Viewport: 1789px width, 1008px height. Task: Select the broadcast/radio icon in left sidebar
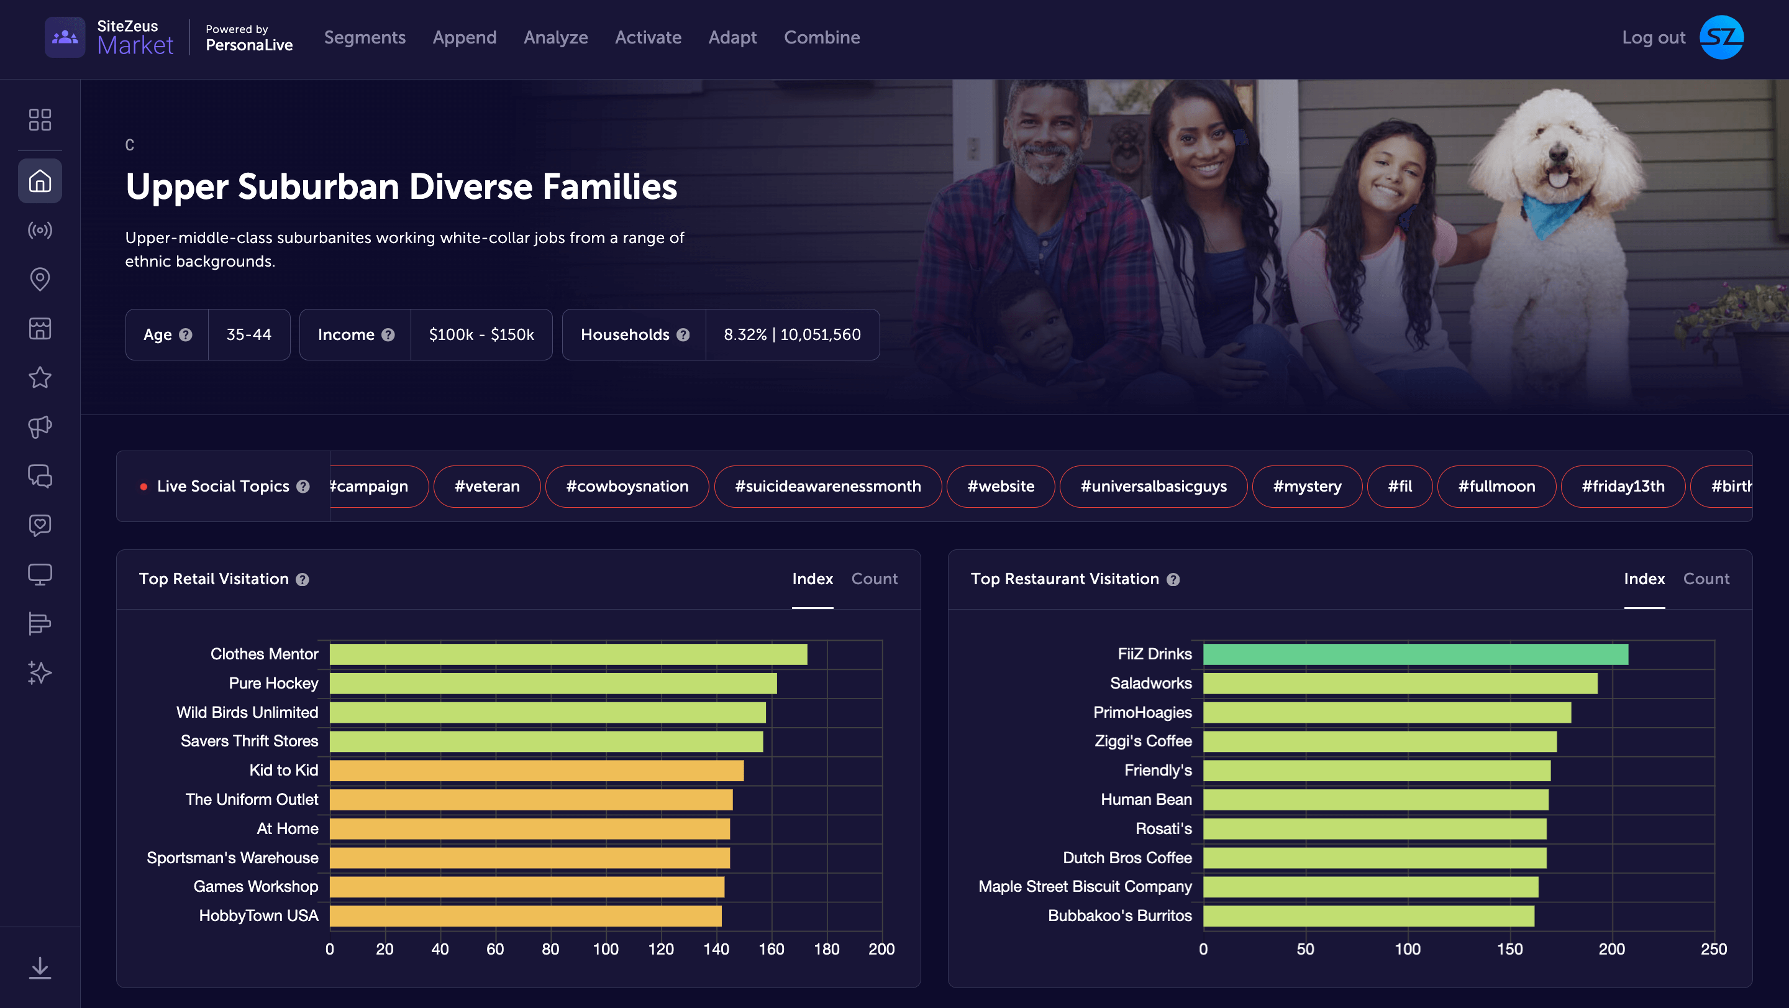(39, 231)
